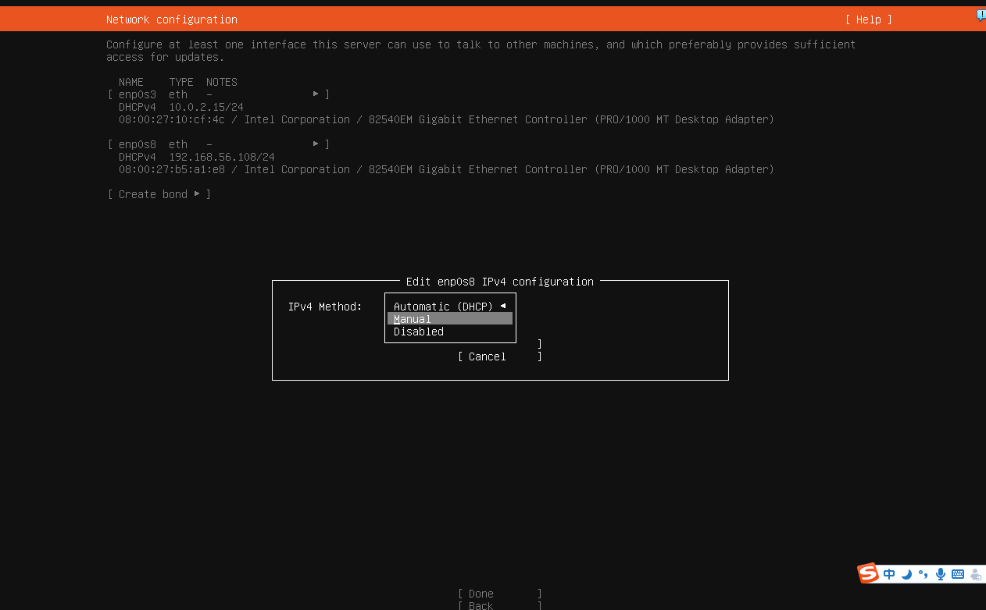Click the IPv4 Method label
The width and height of the screenshot is (986, 610).
pos(325,307)
